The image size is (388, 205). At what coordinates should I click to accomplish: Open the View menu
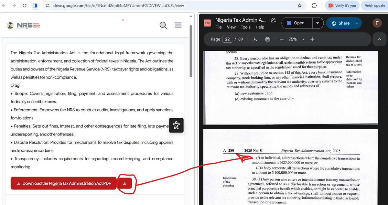pos(231,27)
